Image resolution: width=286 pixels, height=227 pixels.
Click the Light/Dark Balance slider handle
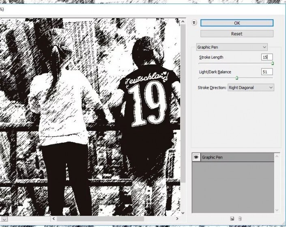click(x=237, y=78)
